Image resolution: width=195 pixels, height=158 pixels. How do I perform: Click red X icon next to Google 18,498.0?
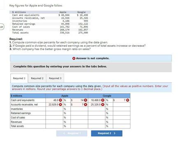tap(103, 100)
